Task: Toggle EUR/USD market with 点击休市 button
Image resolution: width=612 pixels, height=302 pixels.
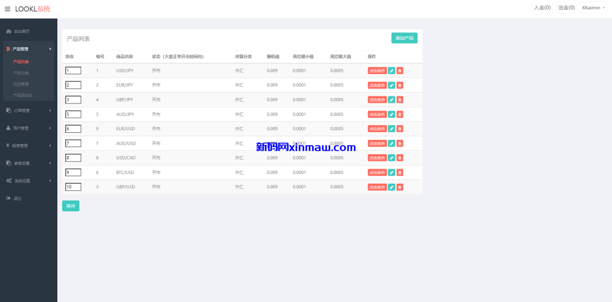Action: pos(377,129)
